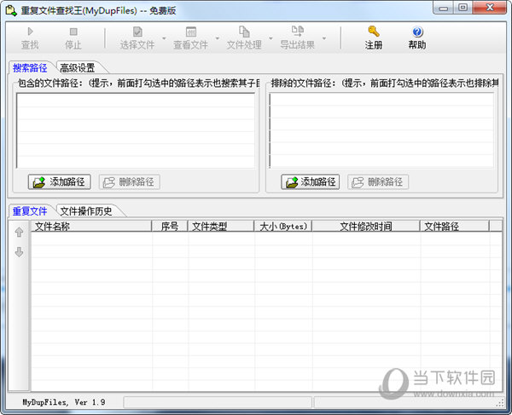The height and width of the screenshot is (415, 512).
Task: Click 删除路径 under excluded file paths
Action: click(x=378, y=182)
